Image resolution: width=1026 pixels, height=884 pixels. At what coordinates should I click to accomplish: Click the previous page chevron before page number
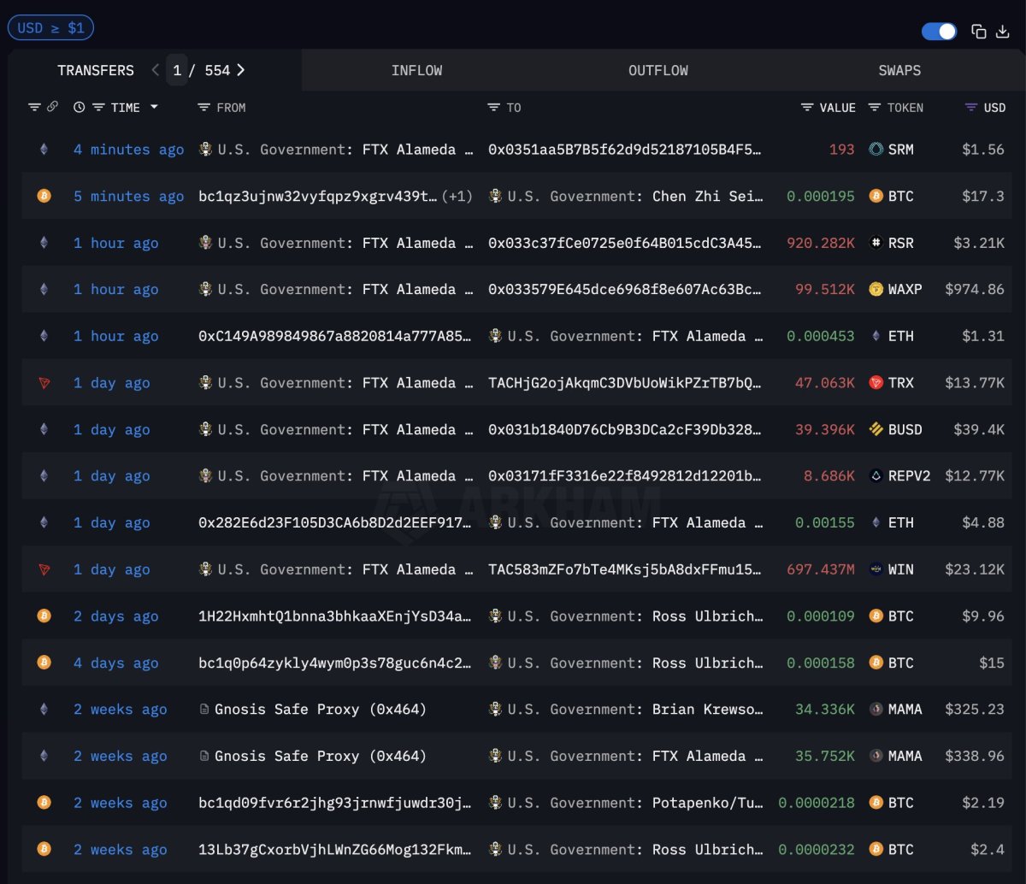(154, 70)
